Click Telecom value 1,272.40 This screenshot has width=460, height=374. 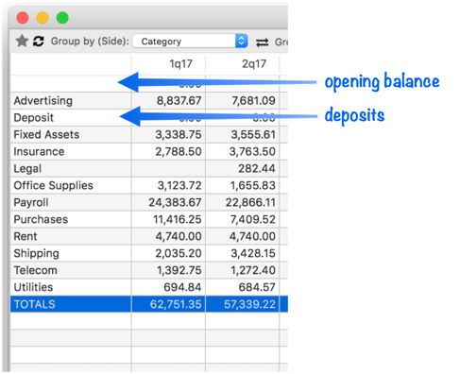pos(253,270)
